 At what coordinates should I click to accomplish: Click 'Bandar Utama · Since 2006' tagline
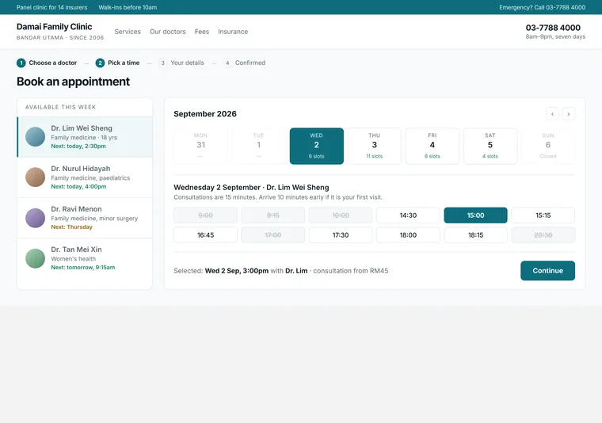60,37
